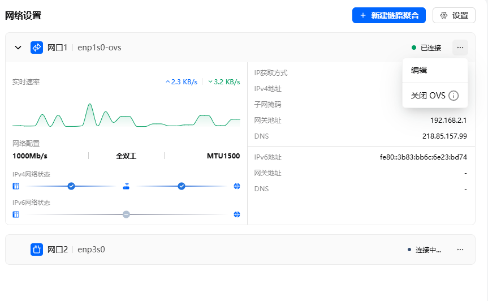Click the OVS info circle icon
Viewport: 488px width, 301px height.
(x=453, y=96)
